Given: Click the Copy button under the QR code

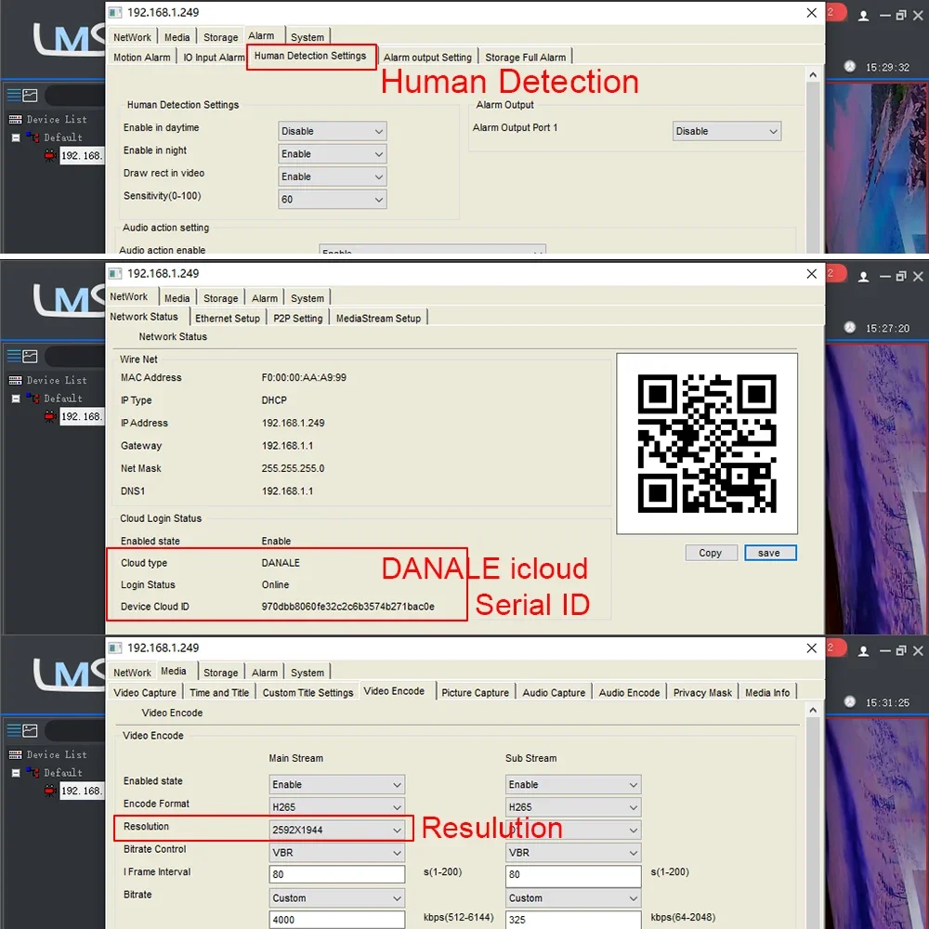Looking at the screenshot, I should (x=711, y=553).
